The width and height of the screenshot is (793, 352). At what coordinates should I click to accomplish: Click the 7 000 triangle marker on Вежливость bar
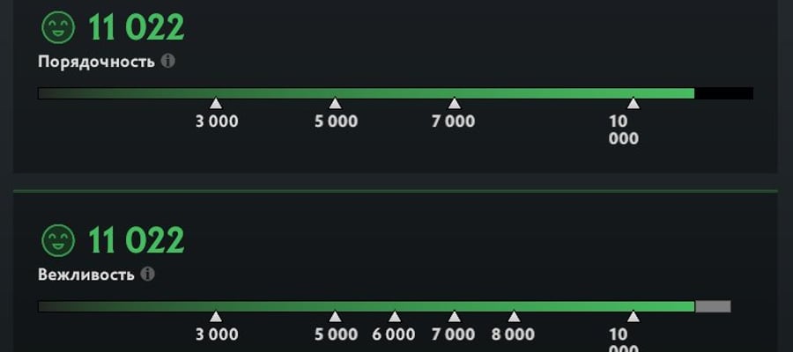click(454, 317)
